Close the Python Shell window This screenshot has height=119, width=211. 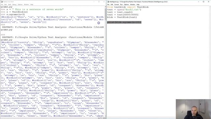[104, 2]
